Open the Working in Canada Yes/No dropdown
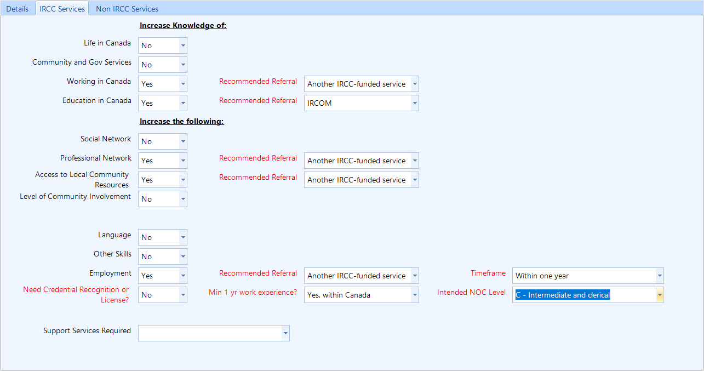 tap(183, 84)
